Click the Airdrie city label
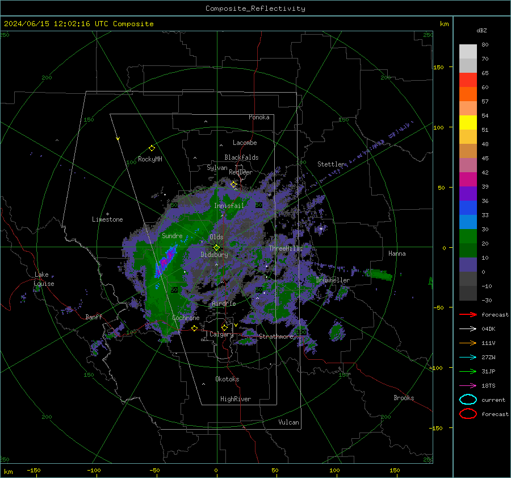Screen dimensions: 511x478 (x=224, y=304)
